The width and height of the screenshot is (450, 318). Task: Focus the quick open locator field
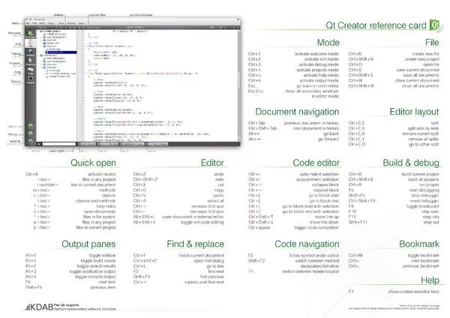click(x=58, y=144)
